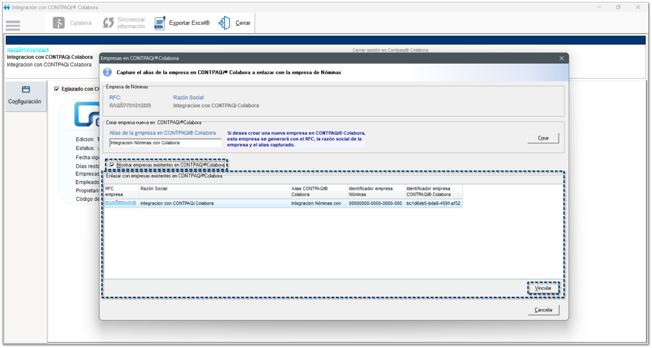Click the Exportar Excel icon
The image size is (652, 348).
(x=160, y=23)
